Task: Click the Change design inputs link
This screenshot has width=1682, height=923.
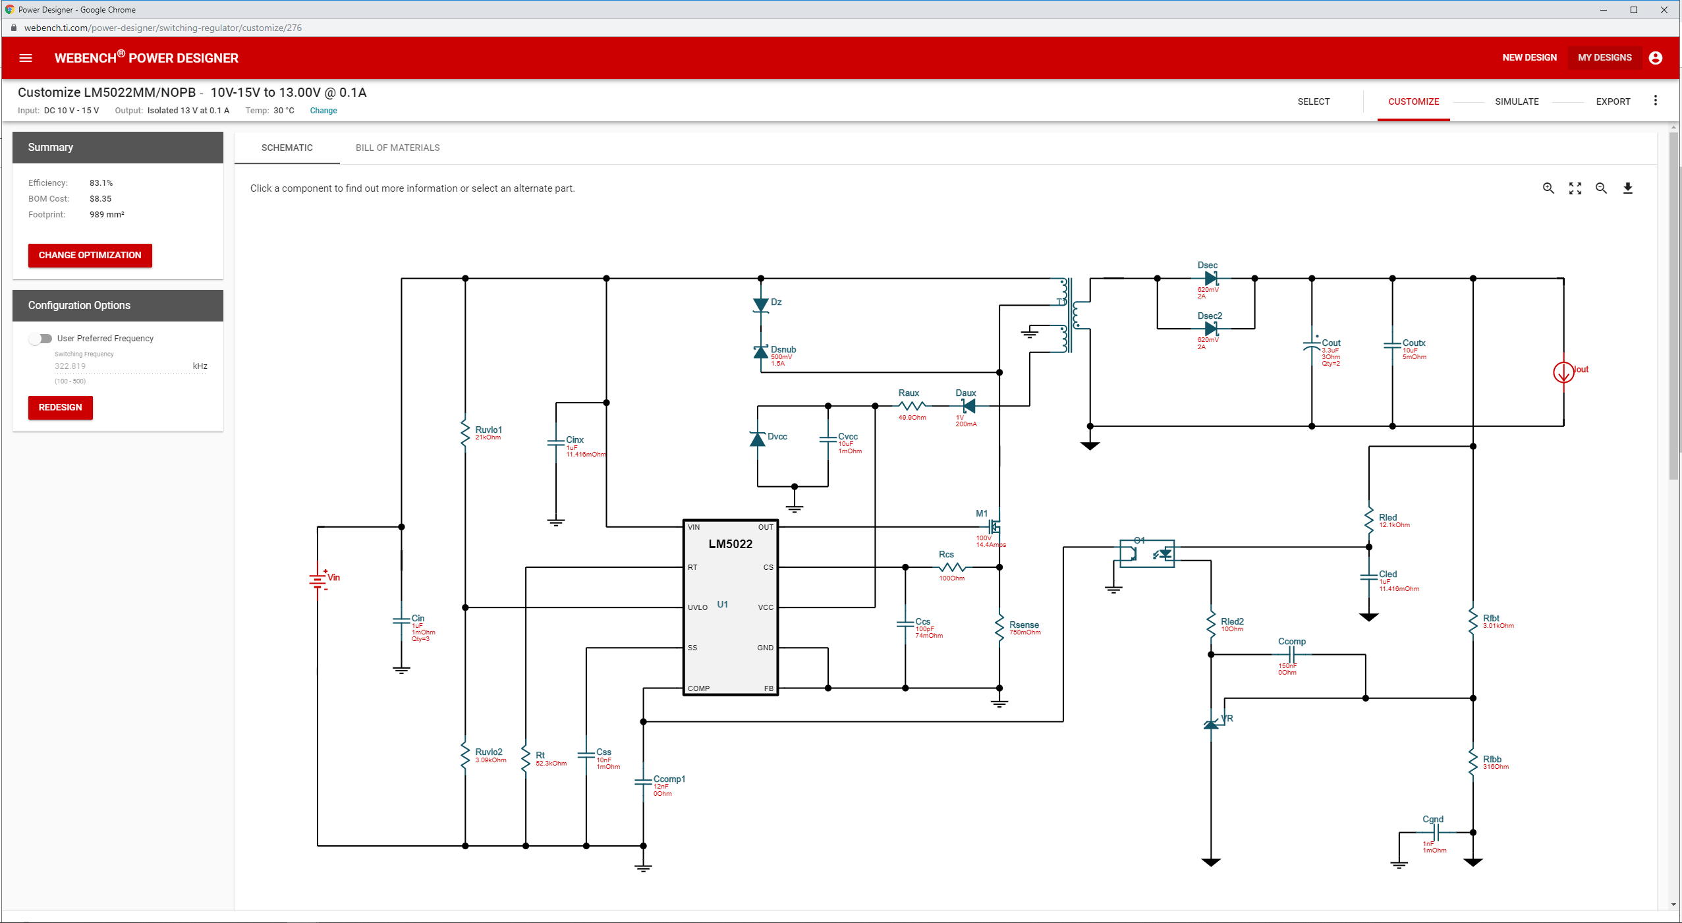Action: click(323, 111)
